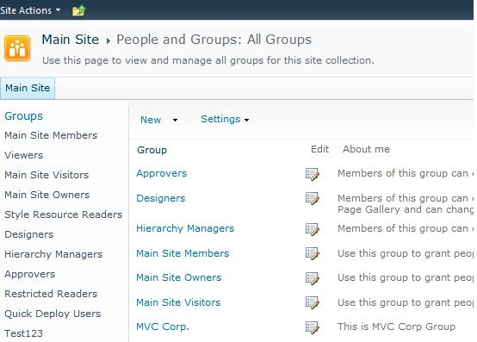Click the Edit column header

point(320,149)
